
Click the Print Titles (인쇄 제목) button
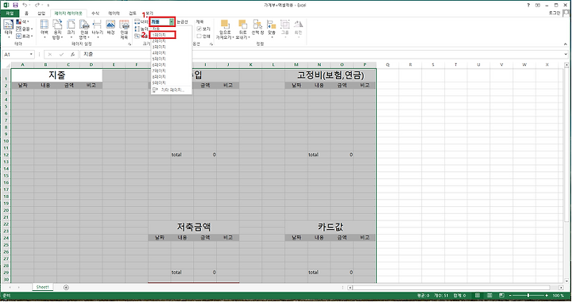(124, 29)
